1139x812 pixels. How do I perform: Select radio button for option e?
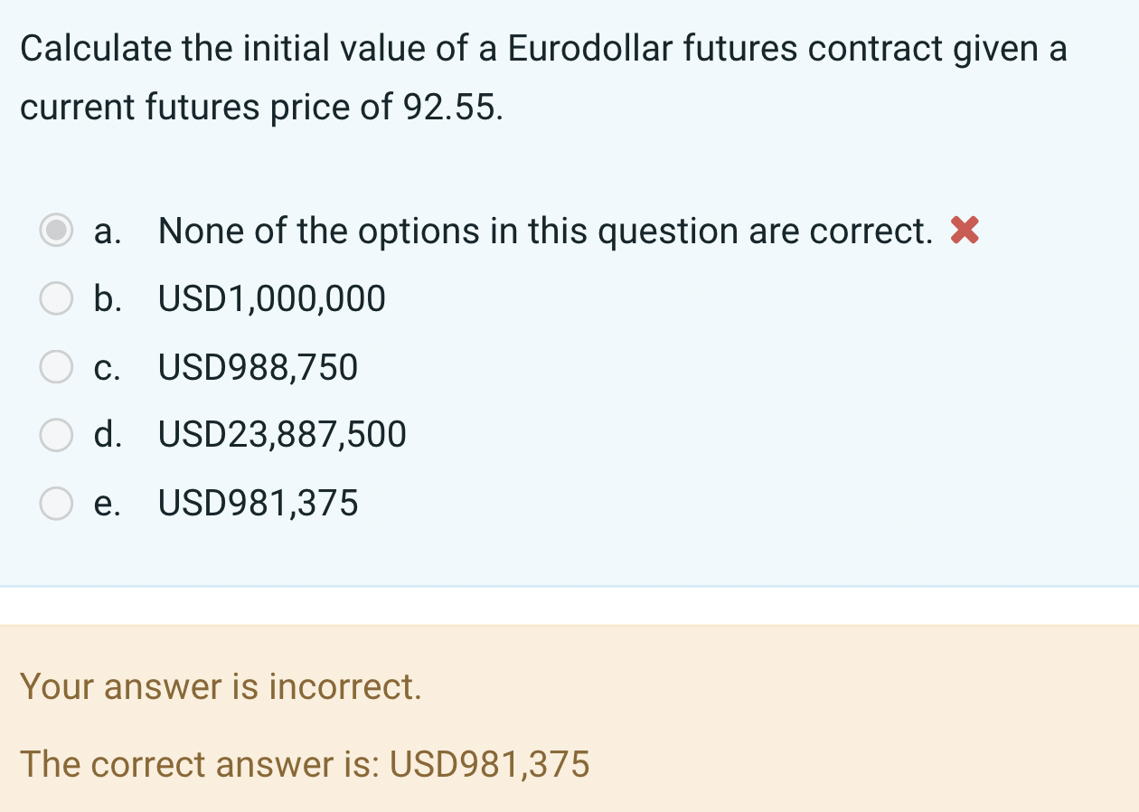pos(55,504)
